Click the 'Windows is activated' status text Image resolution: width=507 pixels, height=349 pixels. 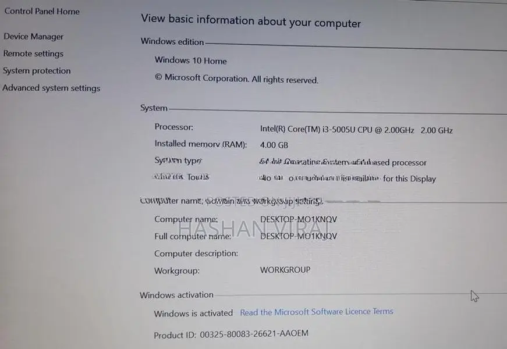coord(193,314)
